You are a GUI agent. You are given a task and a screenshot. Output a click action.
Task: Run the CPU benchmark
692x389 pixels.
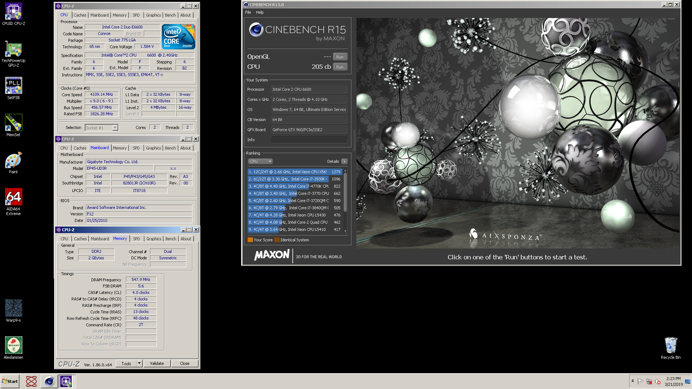(340, 67)
